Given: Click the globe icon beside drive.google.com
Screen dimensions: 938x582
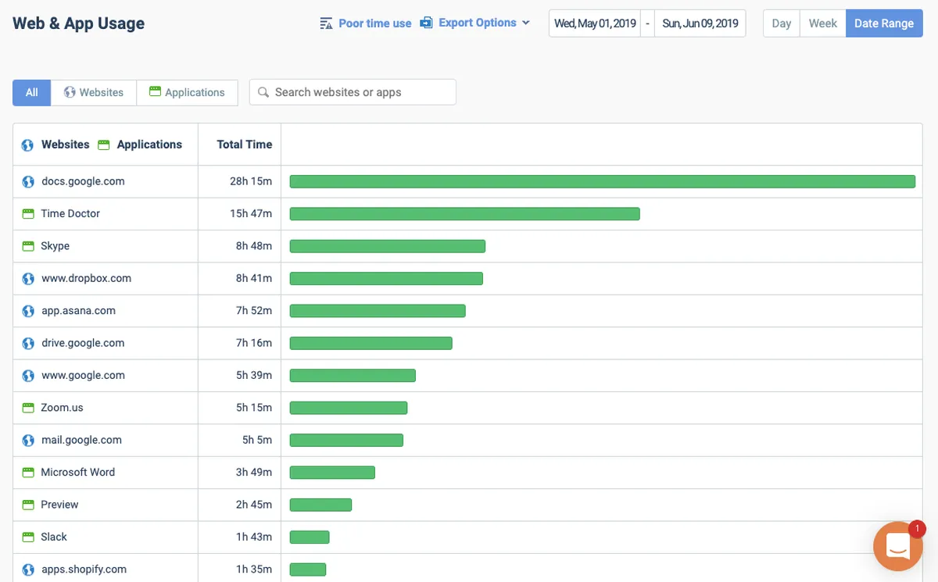Looking at the screenshot, I should coord(28,344).
